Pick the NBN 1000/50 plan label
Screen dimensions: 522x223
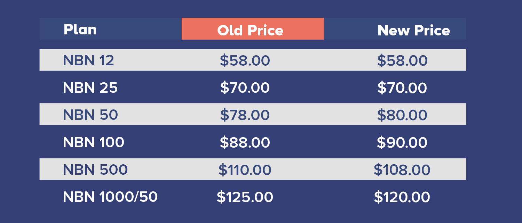pyautogui.click(x=110, y=197)
